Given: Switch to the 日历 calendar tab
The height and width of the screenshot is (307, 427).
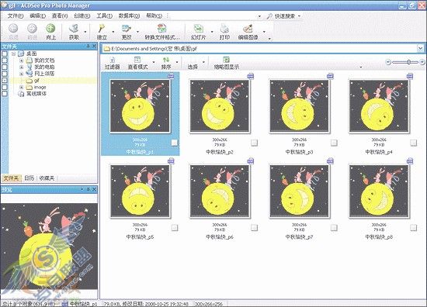Looking at the screenshot, I should [x=30, y=178].
